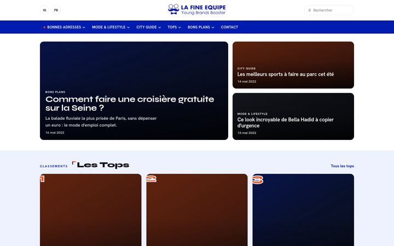This screenshot has width=394, height=246.
Task: Open the IG social icon
Action: [x=44, y=10]
